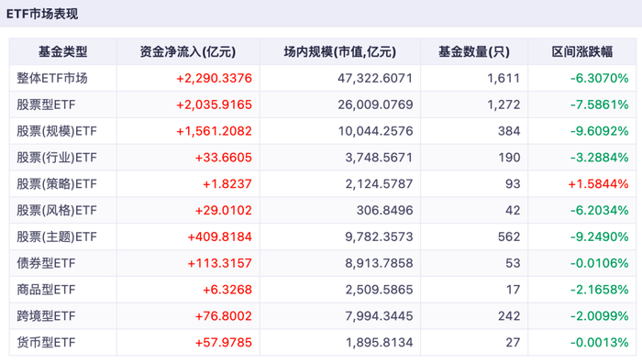Click the 基金数量(只) column header
The height and width of the screenshot is (363, 642).
click(474, 52)
